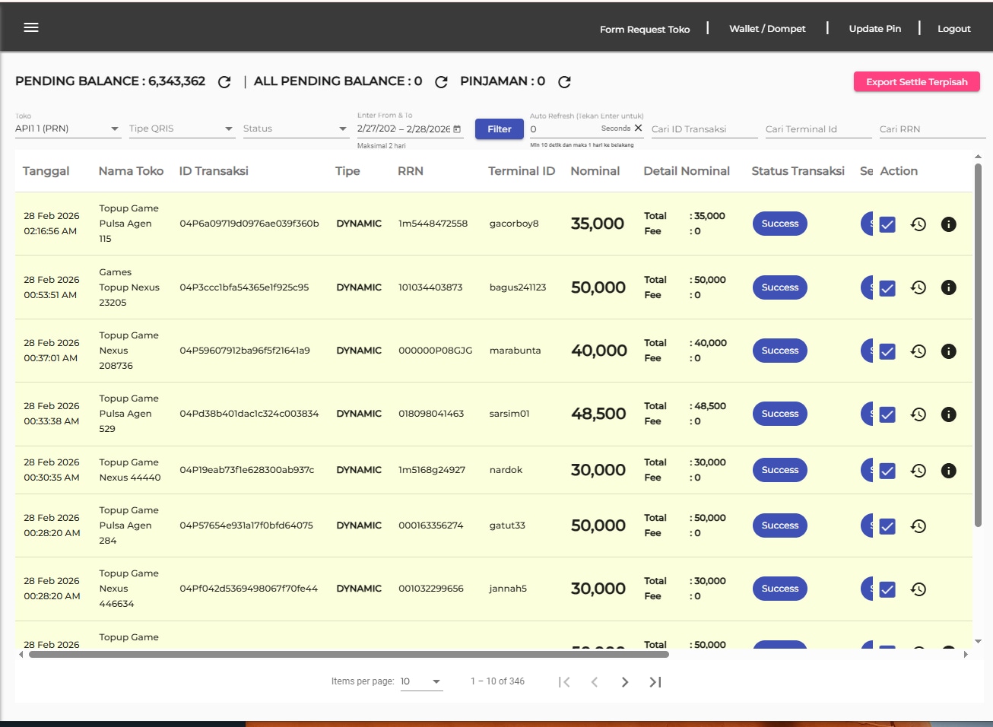
Task: Open the Items per page dropdown
Action: pos(421,681)
